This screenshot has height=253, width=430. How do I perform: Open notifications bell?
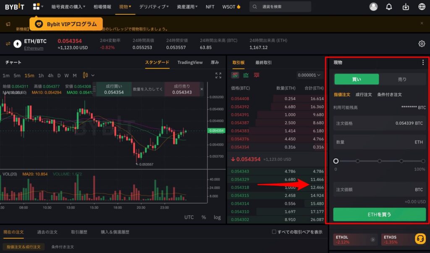click(389, 7)
